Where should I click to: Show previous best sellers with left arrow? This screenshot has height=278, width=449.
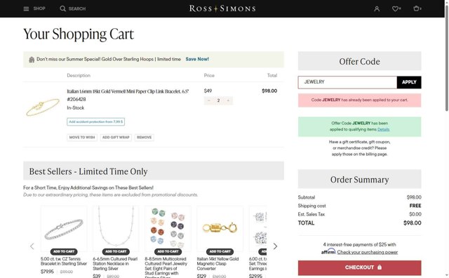point(32,246)
